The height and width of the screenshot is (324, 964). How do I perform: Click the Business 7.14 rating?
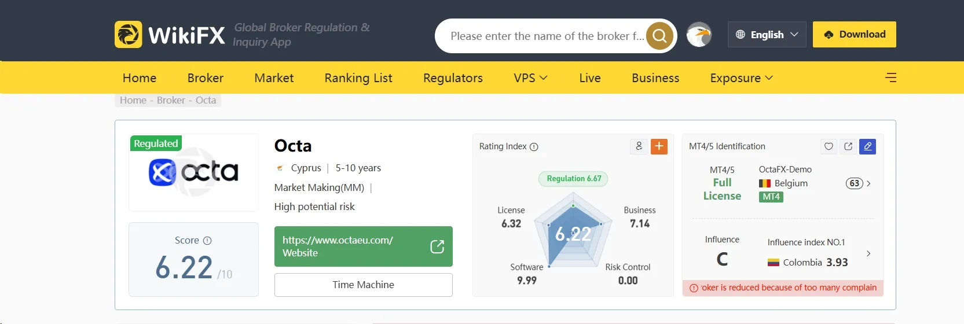tap(640, 217)
